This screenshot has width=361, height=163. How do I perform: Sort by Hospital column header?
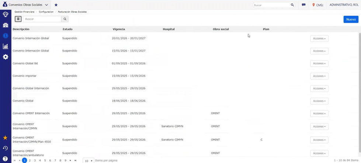pyautogui.click(x=169, y=29)
